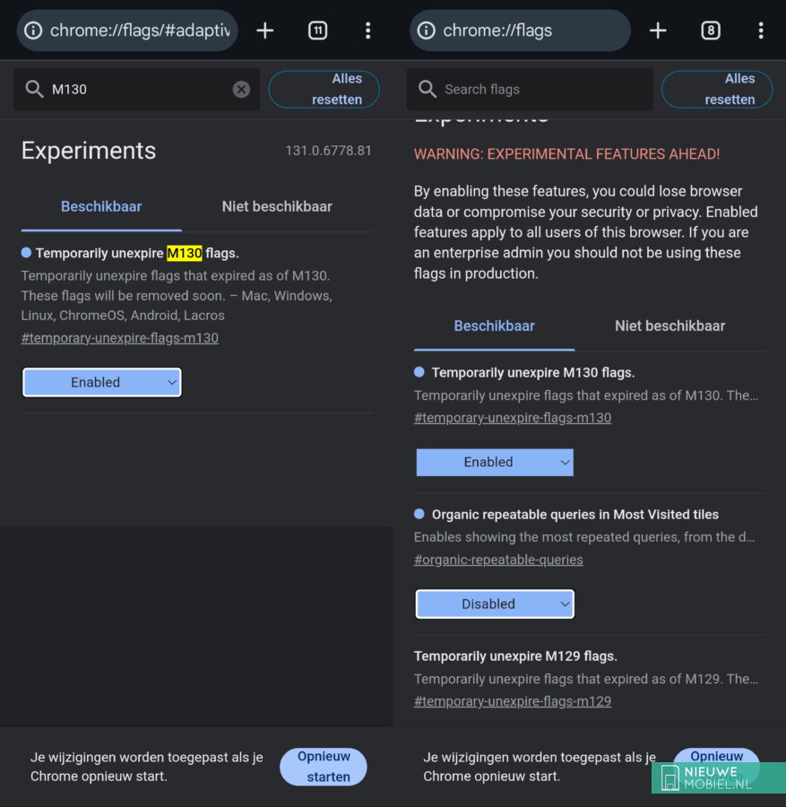Open tab switcher showing 11 tabs
The width and height of the screenshot is (786, 807).
point(317,30)
